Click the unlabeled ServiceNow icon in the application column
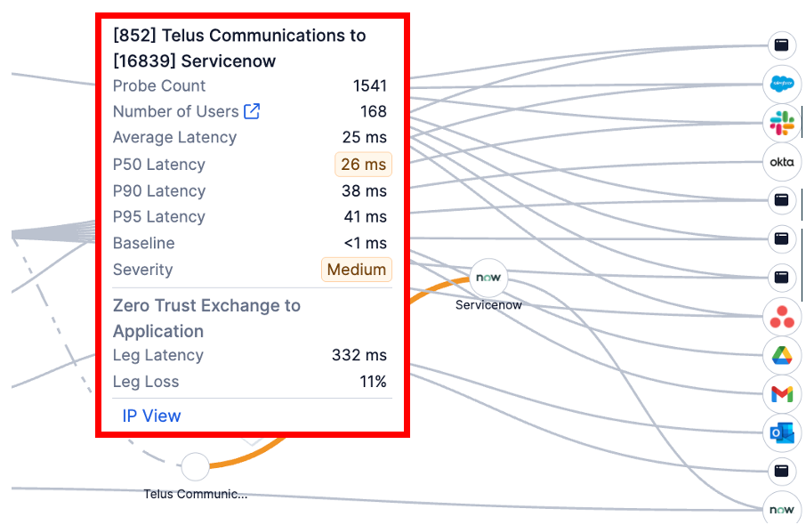Image resolution: width=806 pixels, height=525 pixels. [x=781, y=509]
